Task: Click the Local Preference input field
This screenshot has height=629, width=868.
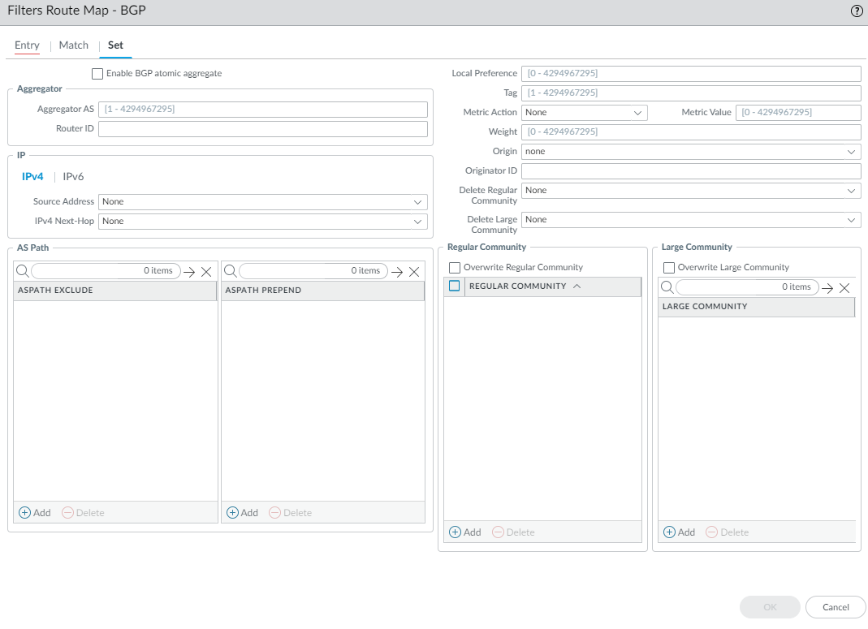Action: (690, 74)
